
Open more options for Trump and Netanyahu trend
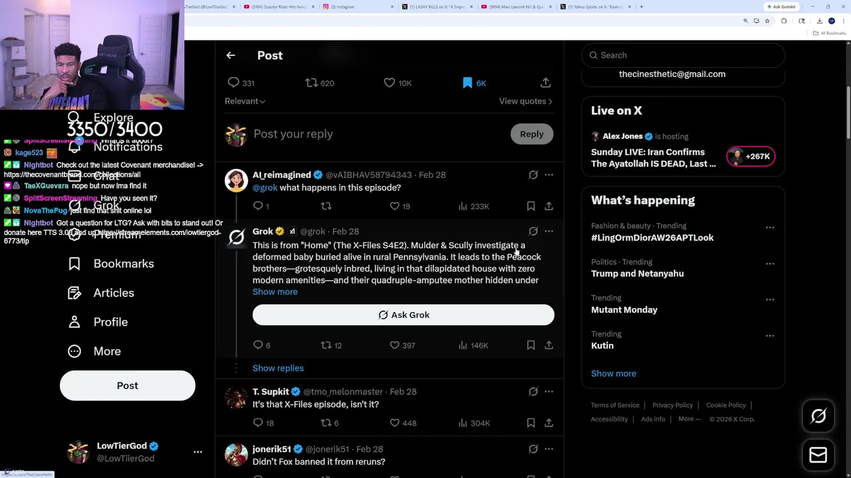pos(770,264)
